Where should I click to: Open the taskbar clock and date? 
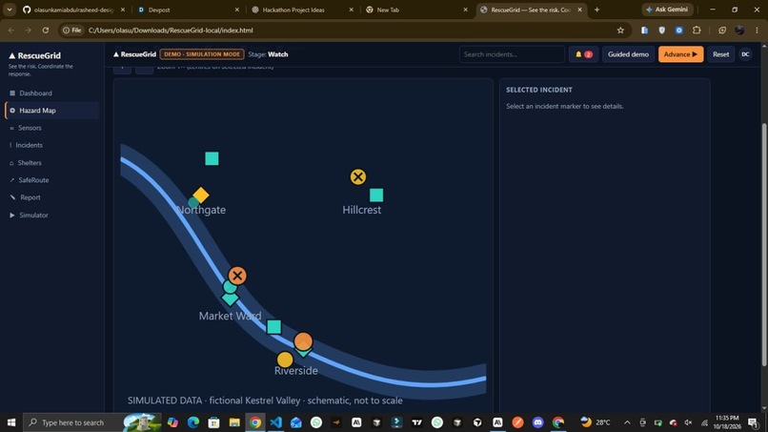pyautogui.click(x=727, y=422)
